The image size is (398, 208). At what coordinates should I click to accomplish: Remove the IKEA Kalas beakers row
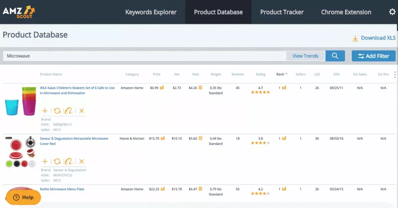pyautogui.click(x=81, y=110)
